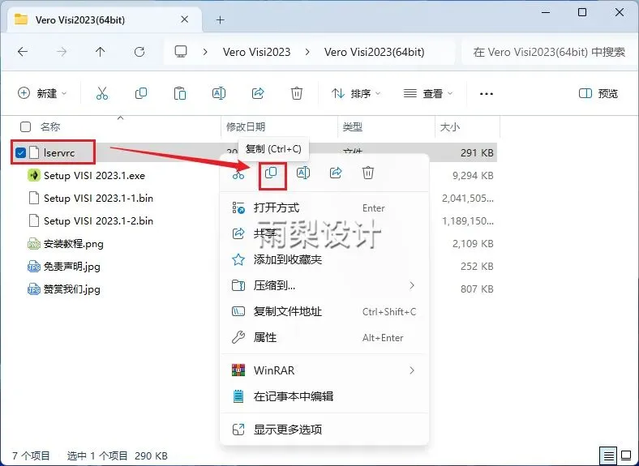Viewport: 639px width, 466px height.
Task: Click the Share icon in the context menu top row
Action: [336, 173]
